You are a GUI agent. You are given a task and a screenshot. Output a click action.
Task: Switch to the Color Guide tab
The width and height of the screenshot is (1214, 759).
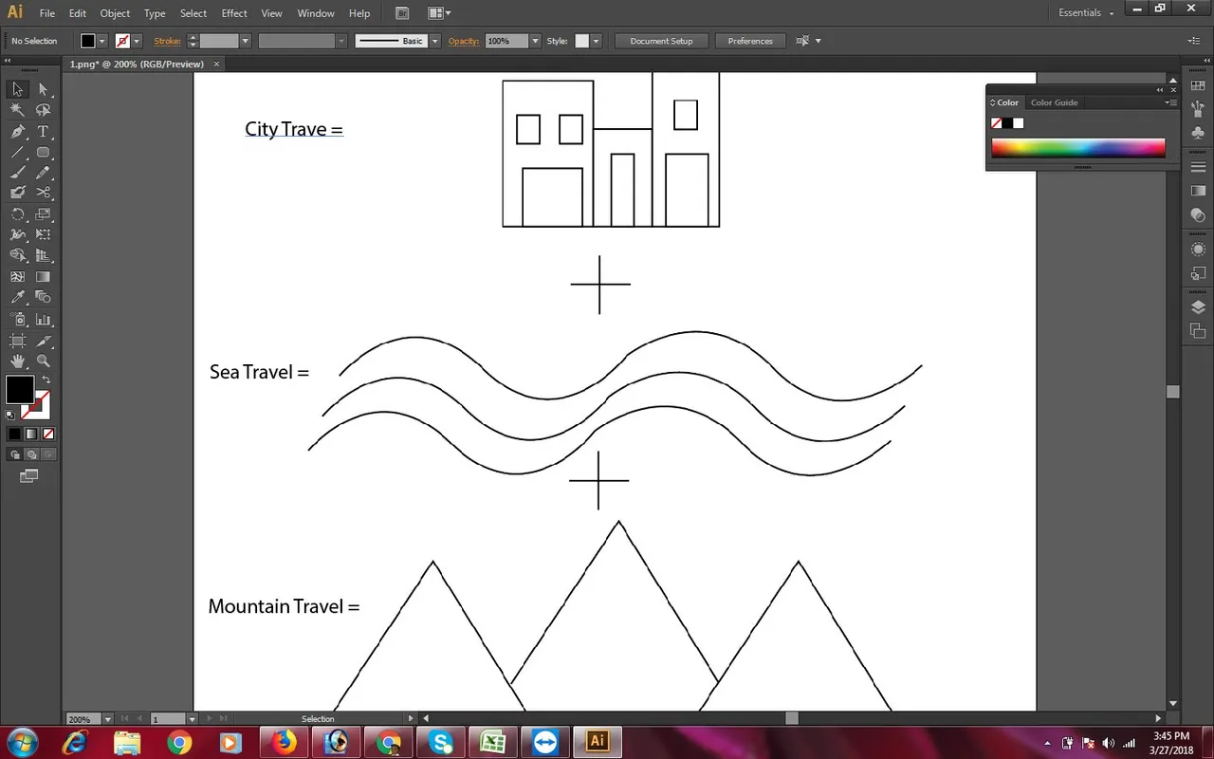tap(1054, 102)
